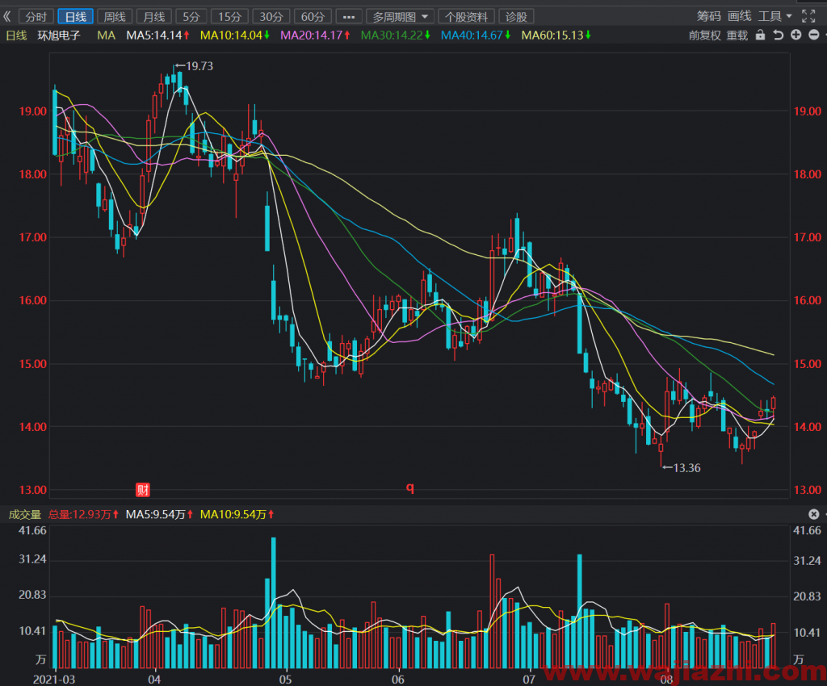Screen dimensions: 827x686
Task: Switch to 周线 weekly chart tab
Action: (x=115, y=17)
